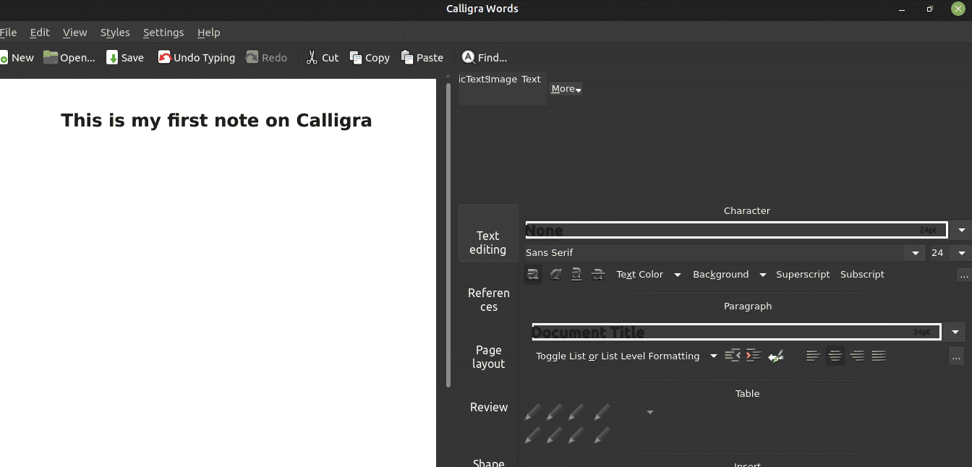Screen dimensions: 972x467
Task: Paste from the toolbar
Action: tap(422, 58)
